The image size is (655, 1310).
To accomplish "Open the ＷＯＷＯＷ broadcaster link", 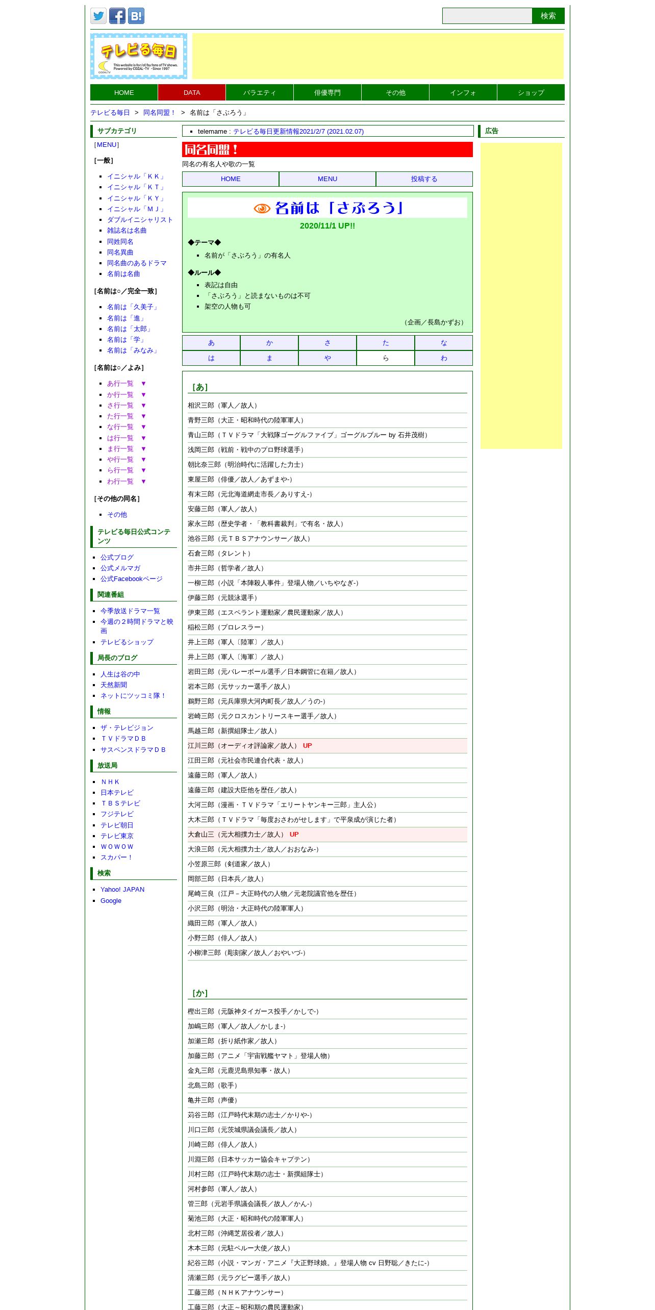I will pos(117,847).
